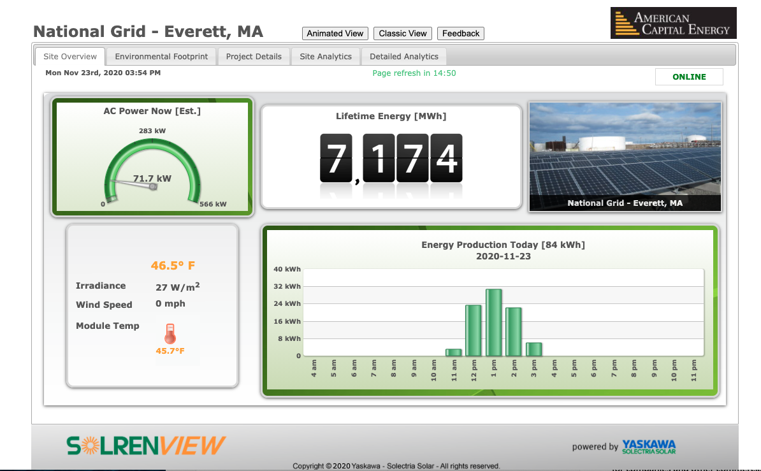761x471 pixels.
Task: Click the 8 kWh axis label
Action: [289, 338]
